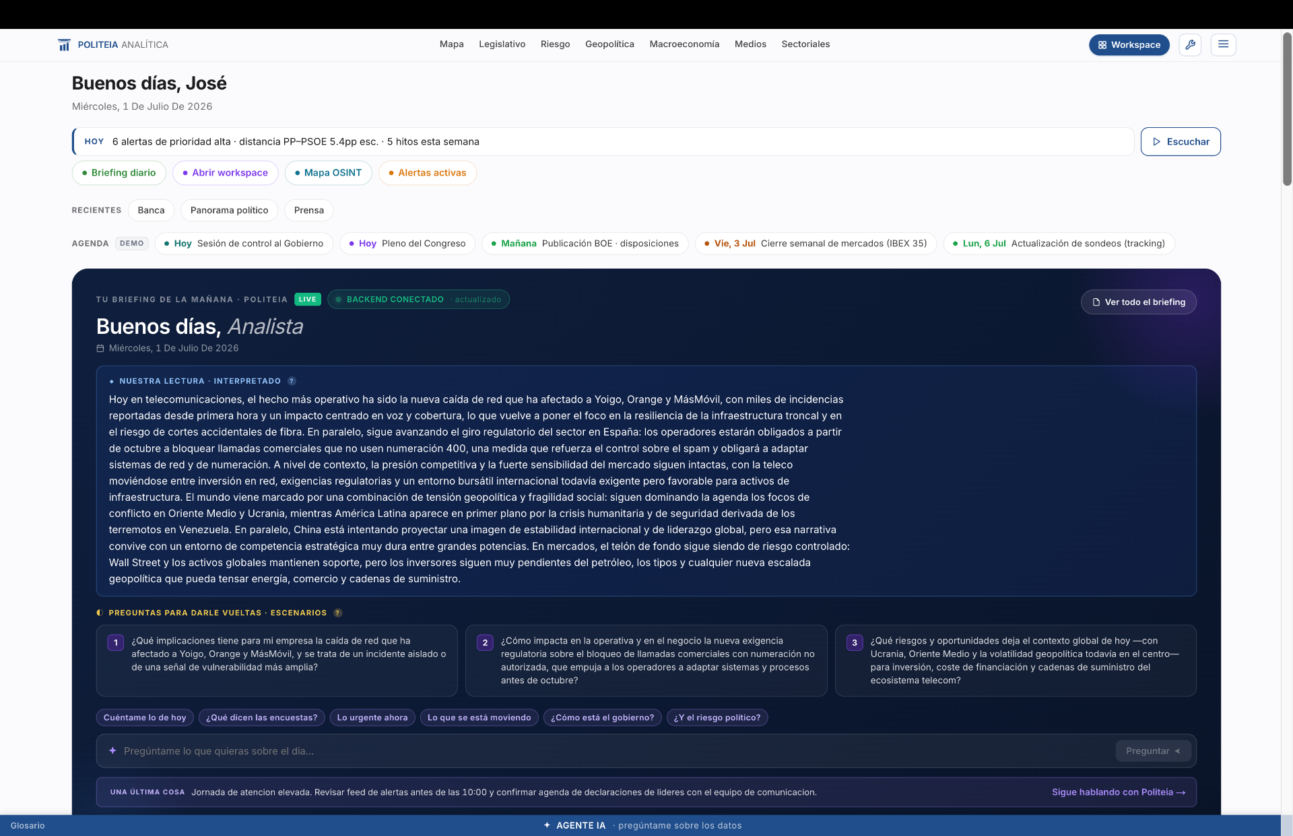The width and height of the screenshot is (1293, 836).
Task: Open the Geopolítica menu
Action: [609, 44]
